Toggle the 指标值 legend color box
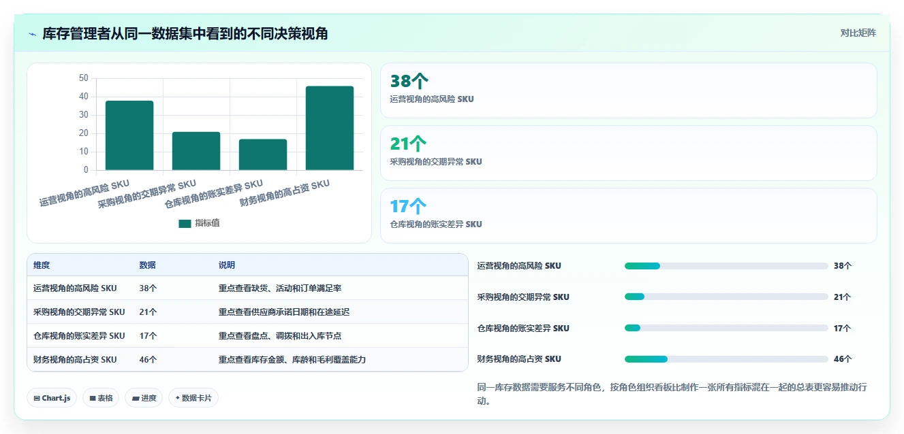The image size is (904, 434). coord(185,224)
